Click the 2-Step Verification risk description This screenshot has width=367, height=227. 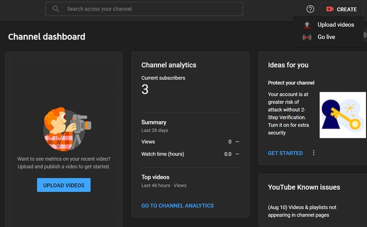(x=288, y=113)
